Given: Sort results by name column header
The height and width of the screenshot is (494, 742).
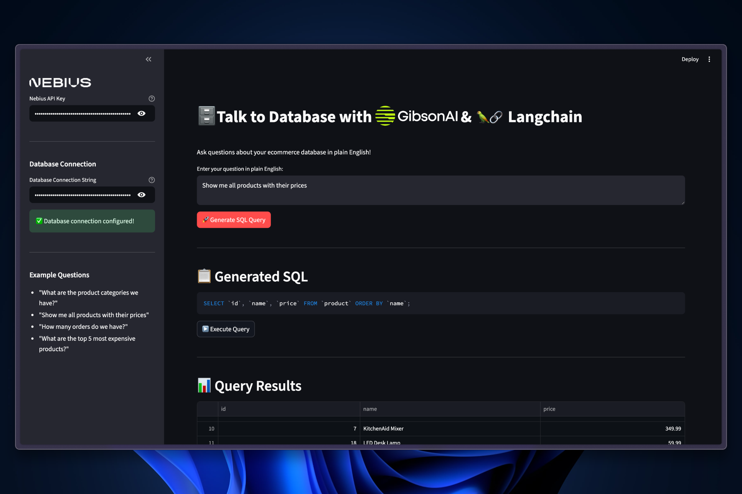Looking at the screenshot, I should (370, 409).
